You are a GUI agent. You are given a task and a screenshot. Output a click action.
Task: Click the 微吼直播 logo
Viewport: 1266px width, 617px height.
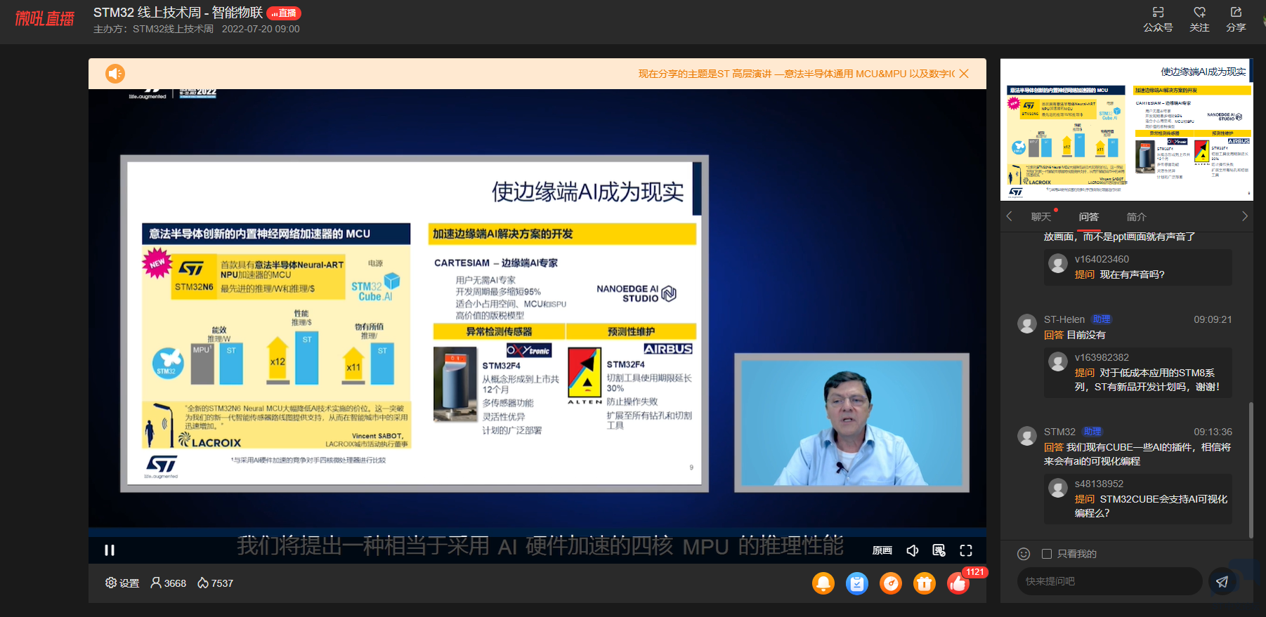[x=45, y=19]
